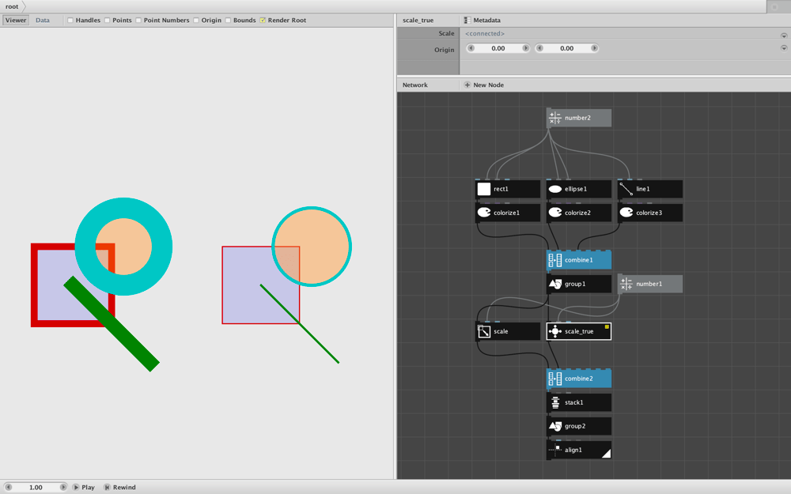Switch to the Viewer tab
The image size is (791, 494).
(x=16, y=21)
